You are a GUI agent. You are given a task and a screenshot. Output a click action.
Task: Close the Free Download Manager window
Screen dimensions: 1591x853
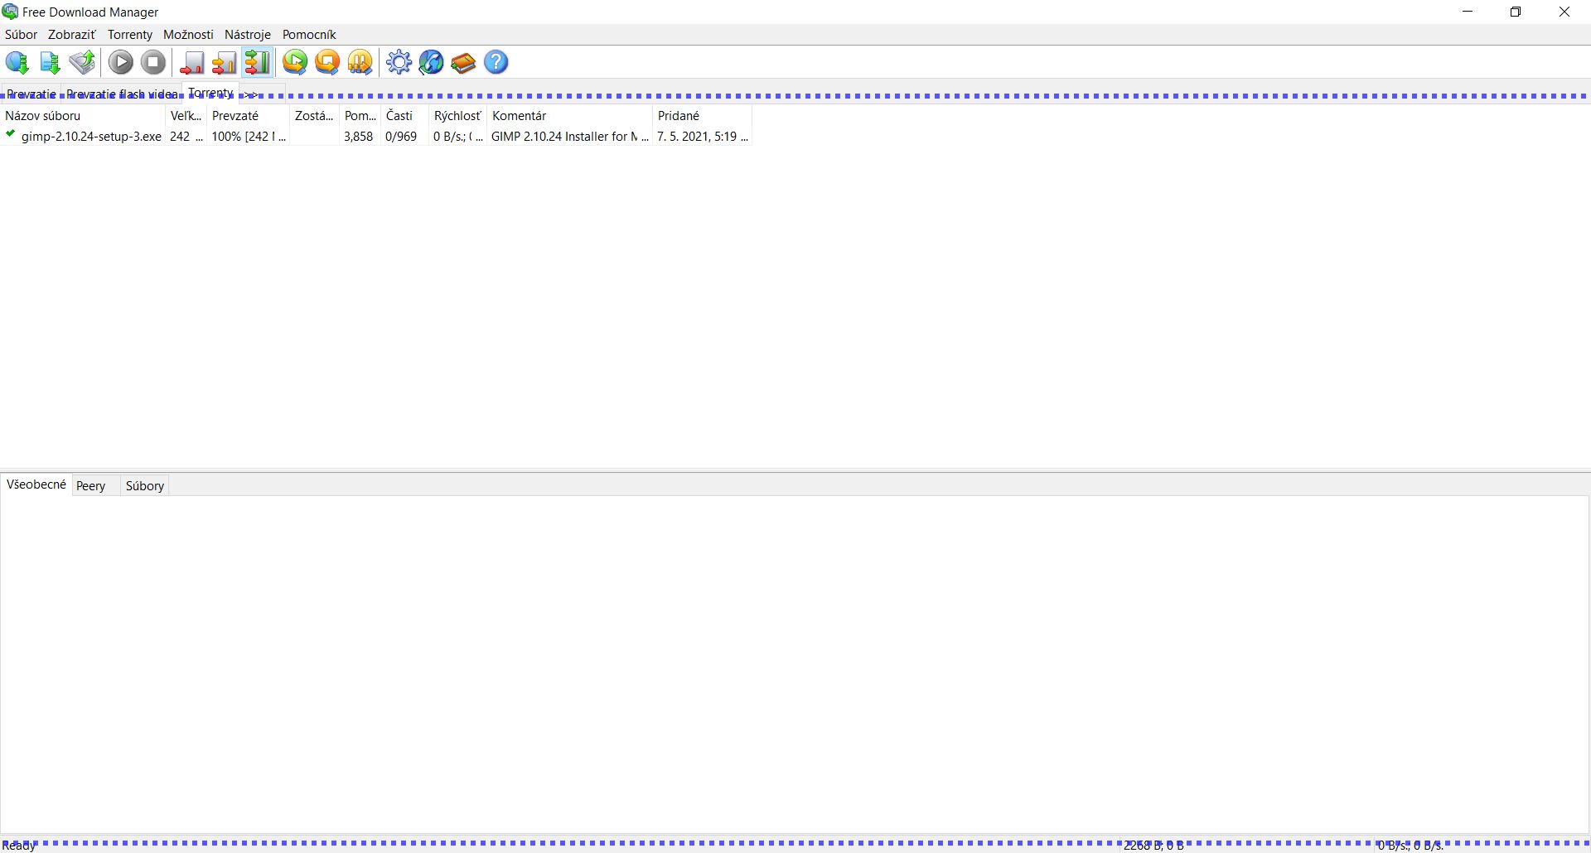(1564, 12)
